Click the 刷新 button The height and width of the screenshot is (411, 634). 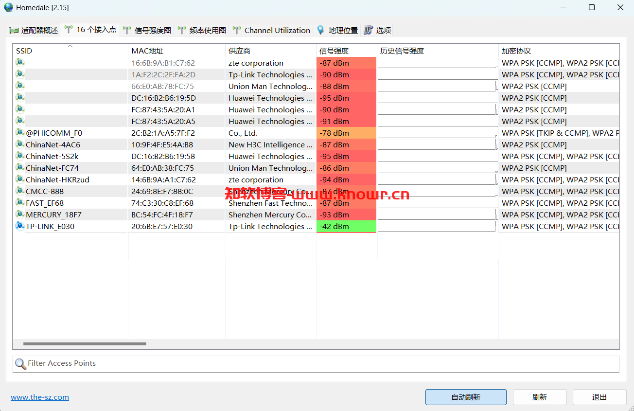(540, 397)
